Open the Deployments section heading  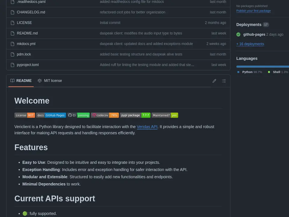(249, 24)
